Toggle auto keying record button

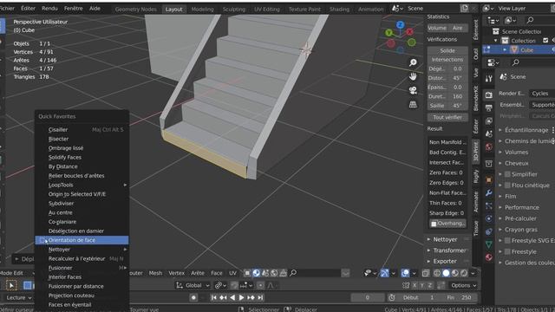pyautogui.click(x=193, y=298)
